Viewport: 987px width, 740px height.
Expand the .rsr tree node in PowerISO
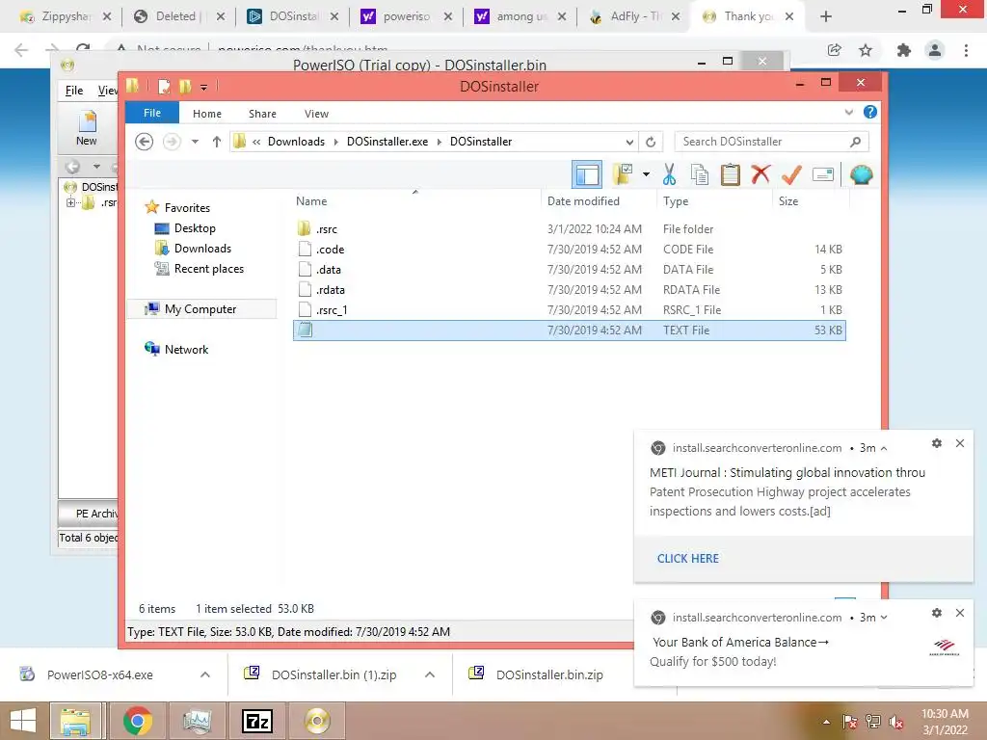[x=70, y=202]
